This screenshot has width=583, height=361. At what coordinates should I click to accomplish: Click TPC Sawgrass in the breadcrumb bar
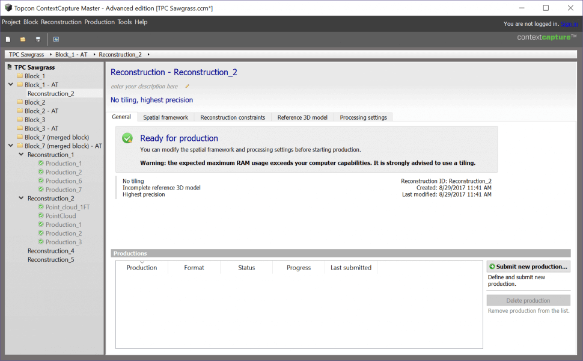coord(26,54)
